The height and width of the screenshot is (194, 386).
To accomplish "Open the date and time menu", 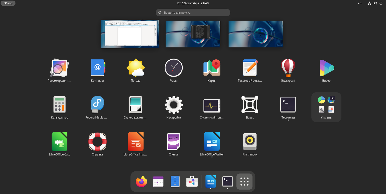I will click(193, 3).
